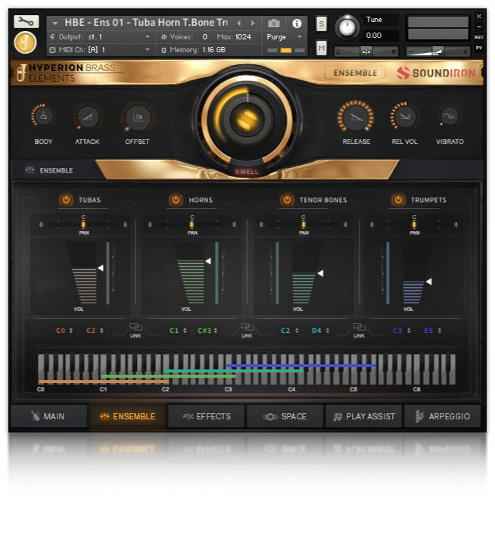This screenshot has height=545, width=495.
Task: Toggle the Solo S button
Action: click(x=322, y=23)
